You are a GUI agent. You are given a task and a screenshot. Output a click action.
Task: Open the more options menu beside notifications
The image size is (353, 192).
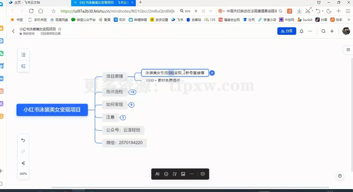tap(310, 31)
